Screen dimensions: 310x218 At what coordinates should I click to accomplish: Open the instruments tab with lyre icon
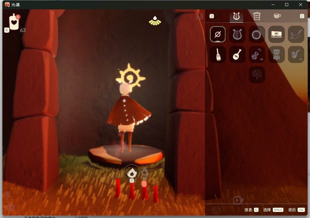pos(236,16)
